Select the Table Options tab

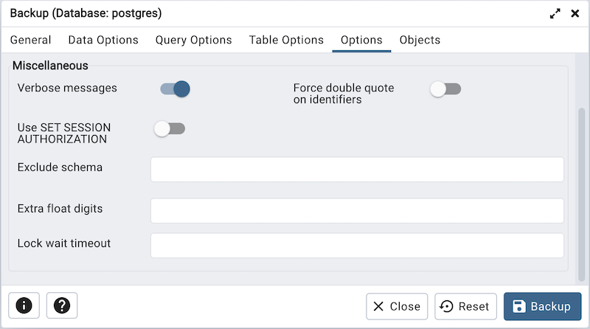tap(286, 40)
